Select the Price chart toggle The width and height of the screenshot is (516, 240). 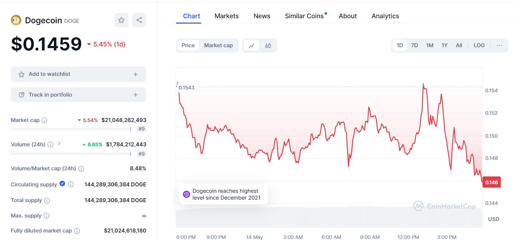pyautogui.click(x=188, y=45)
